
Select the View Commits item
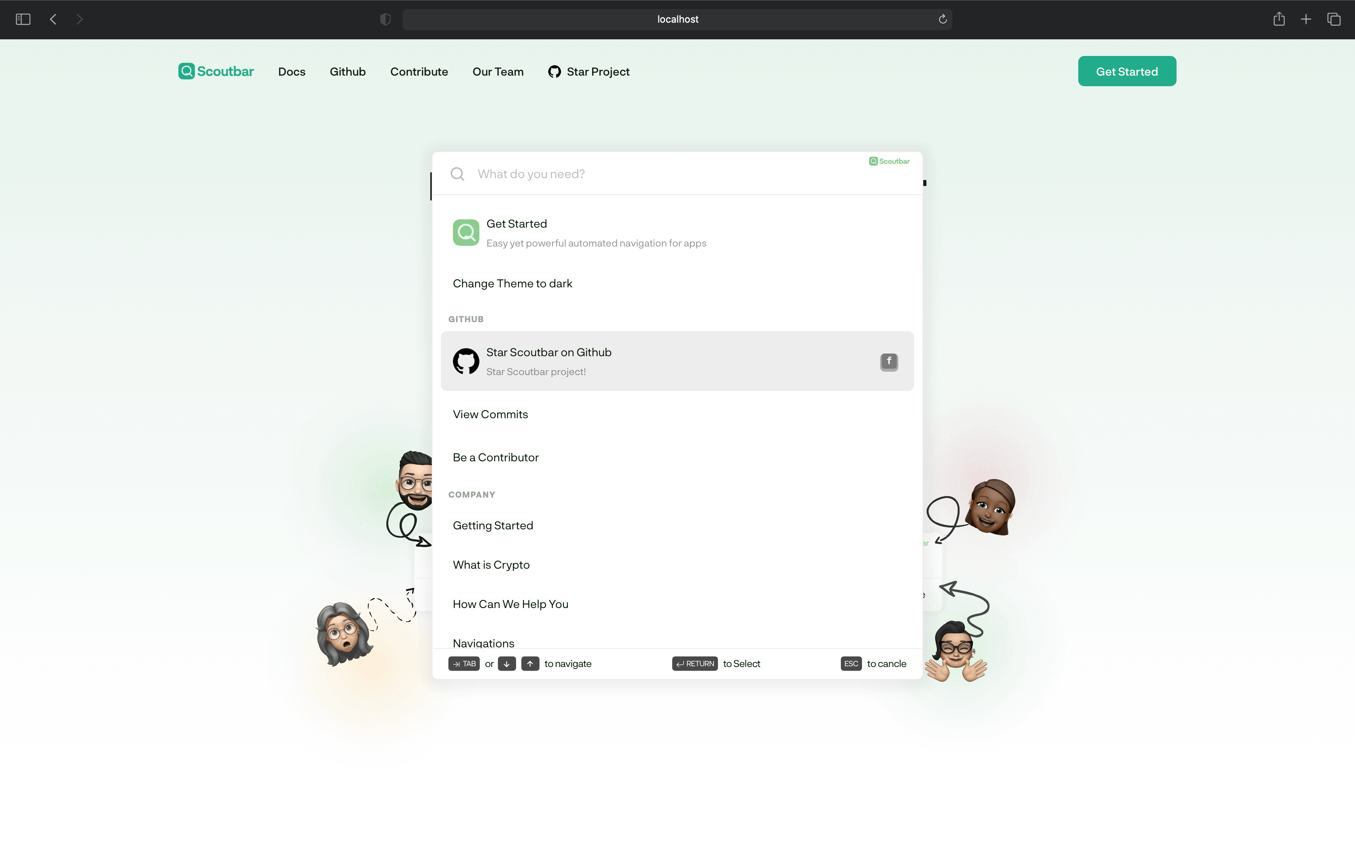677,414
